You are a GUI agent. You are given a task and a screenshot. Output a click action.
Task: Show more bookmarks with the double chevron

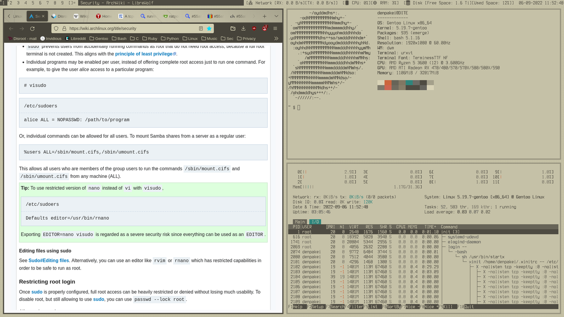276,38
